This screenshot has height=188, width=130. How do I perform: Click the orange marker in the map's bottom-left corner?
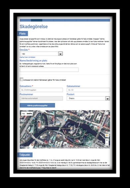[x=32, y=145]
